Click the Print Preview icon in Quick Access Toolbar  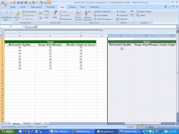(29, 2)
